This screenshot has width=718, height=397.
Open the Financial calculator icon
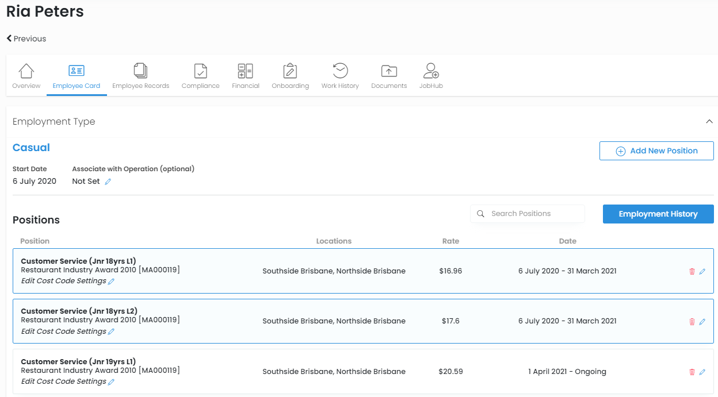[x=246, y=71]
